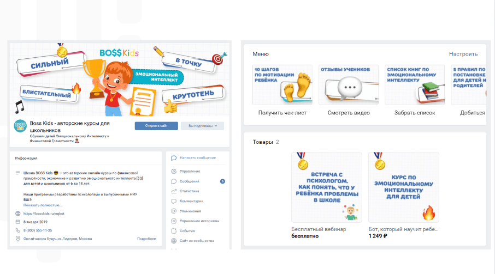Click the address Онлайн-школа Будущих Лидеров, Москва

click(x=57, y=239)
